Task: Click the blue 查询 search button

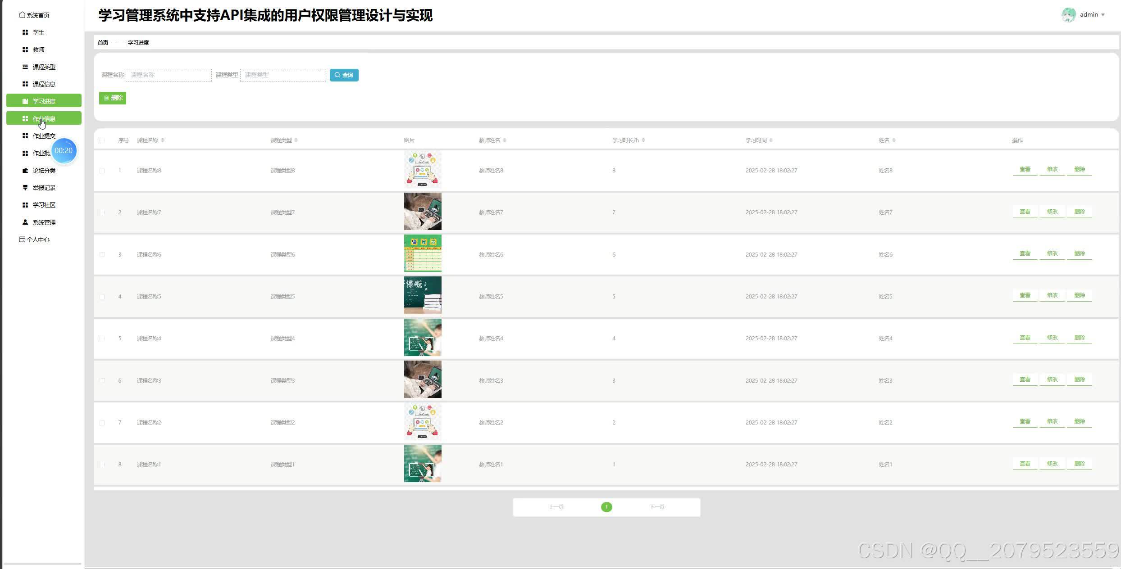Action: pyautogui.click(x=344, y=75)
